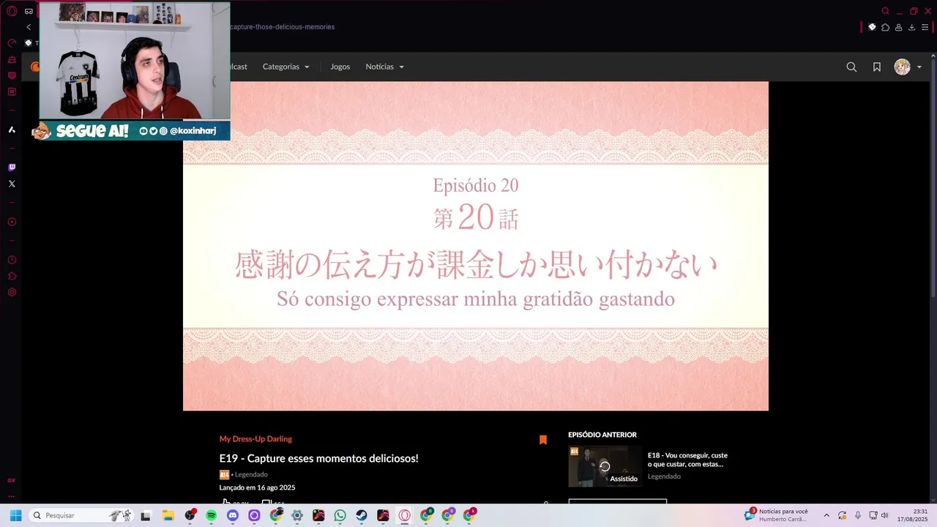Click the video player area
937x527 pixels.
476,246
